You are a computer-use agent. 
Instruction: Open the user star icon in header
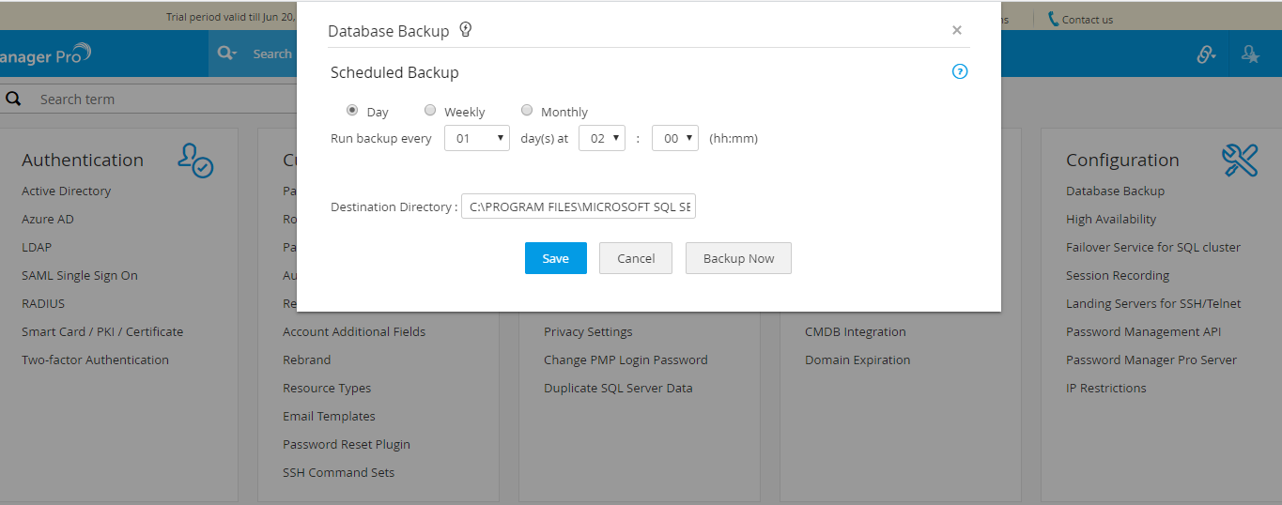pos(1250,54)
